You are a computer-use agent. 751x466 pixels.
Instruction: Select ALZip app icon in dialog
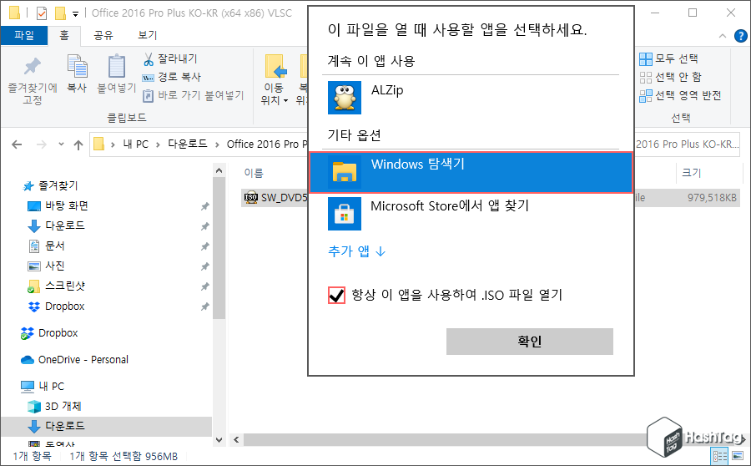[345, 98]
